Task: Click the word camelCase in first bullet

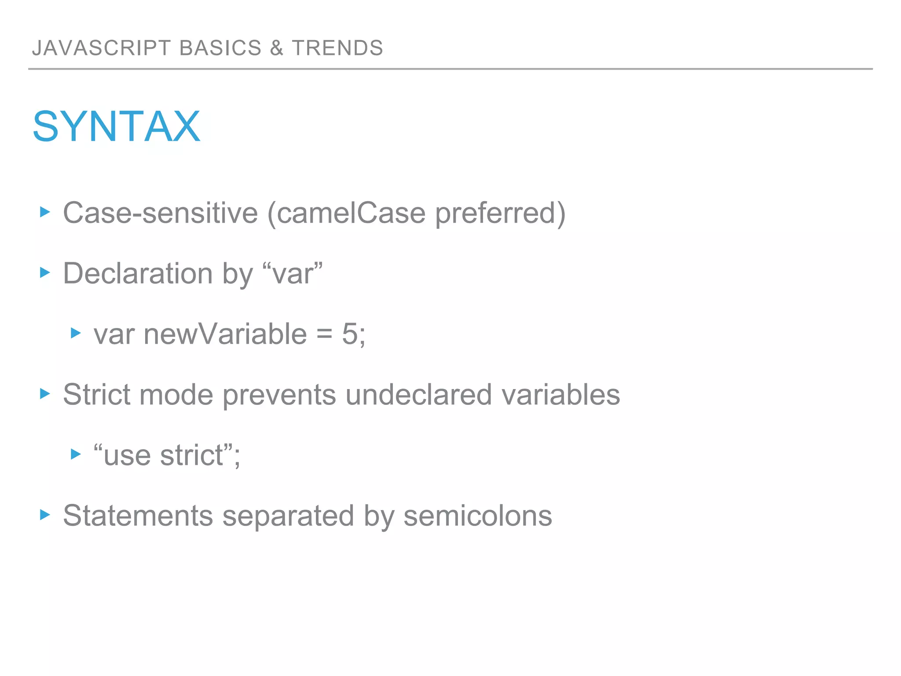Action: (x=351, y=213)
